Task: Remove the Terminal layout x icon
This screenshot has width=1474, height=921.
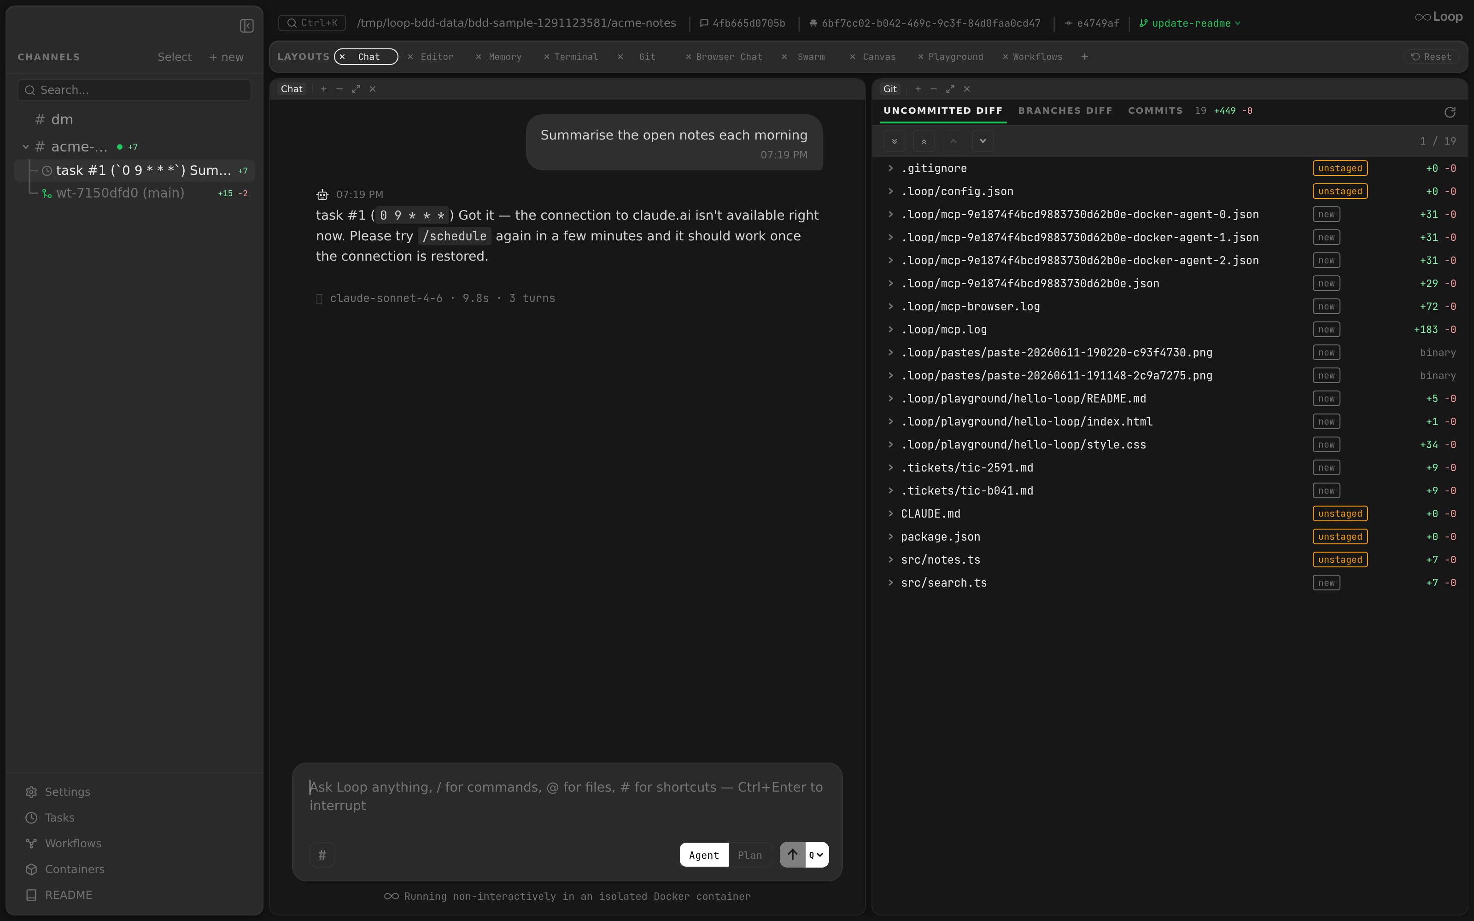Action: 546,57
